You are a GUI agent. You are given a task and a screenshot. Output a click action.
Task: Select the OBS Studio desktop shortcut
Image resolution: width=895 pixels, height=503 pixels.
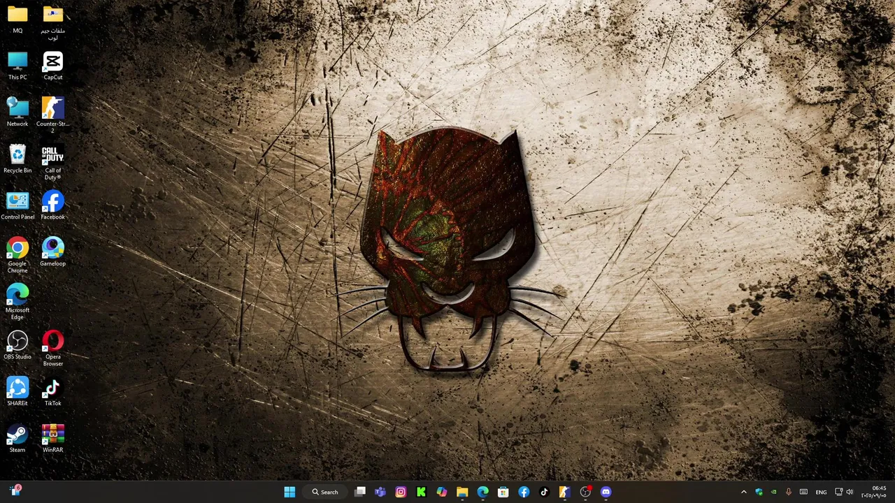point(17,345)
